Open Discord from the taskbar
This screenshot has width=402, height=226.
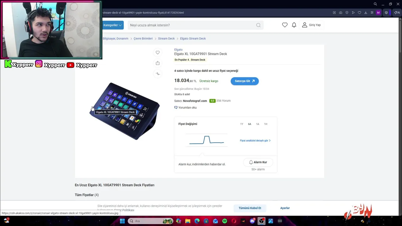coord(252,221)
